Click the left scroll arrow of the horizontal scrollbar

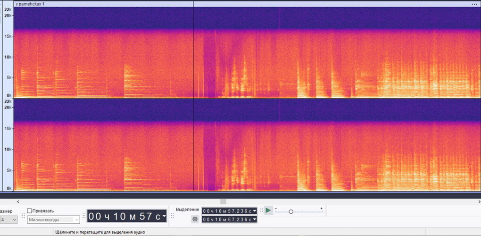click(17, 202)
